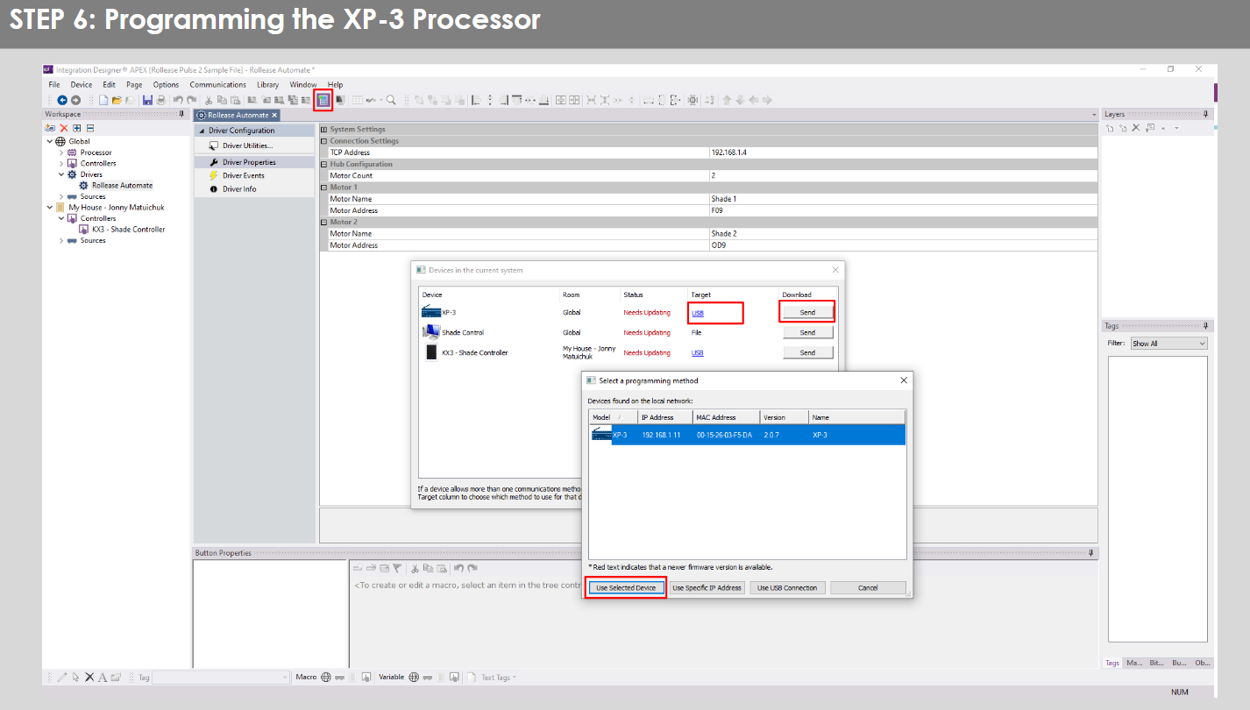Select Driver Events with lightning icon
The image size is (1250, 710).
243,175
